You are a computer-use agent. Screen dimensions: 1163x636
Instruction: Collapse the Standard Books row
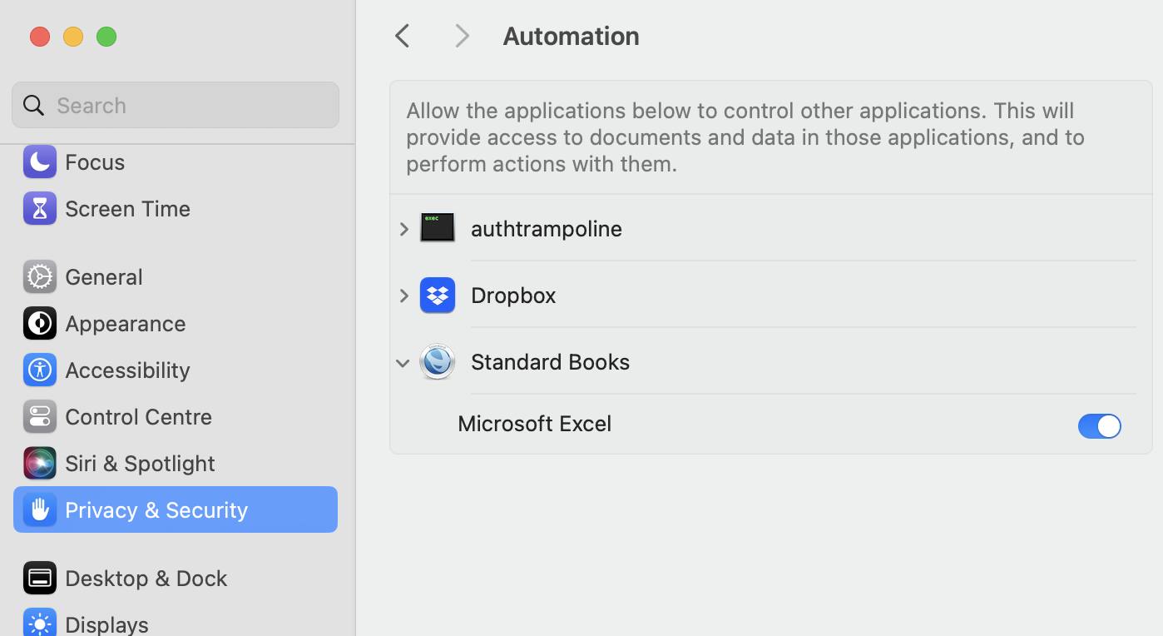403,363
